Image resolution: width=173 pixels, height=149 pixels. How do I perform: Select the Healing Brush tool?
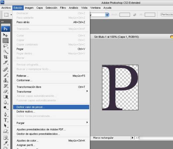tap(6, 69)
